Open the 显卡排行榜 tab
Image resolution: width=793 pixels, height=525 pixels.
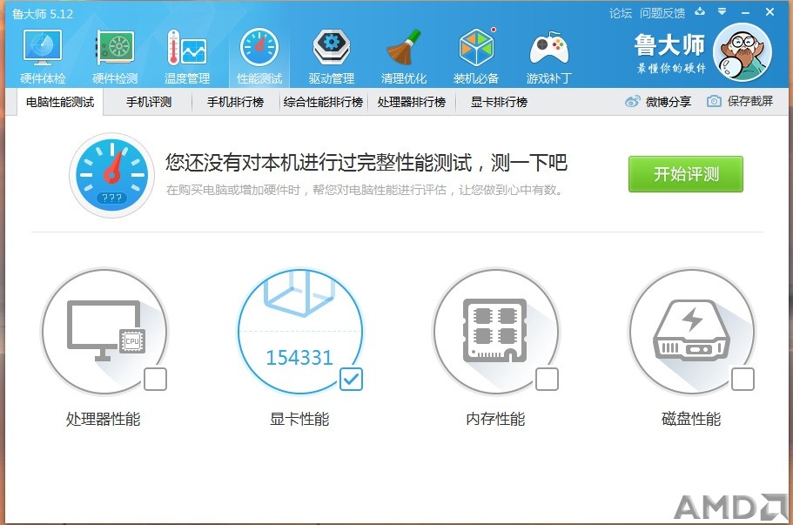(499, 102)
